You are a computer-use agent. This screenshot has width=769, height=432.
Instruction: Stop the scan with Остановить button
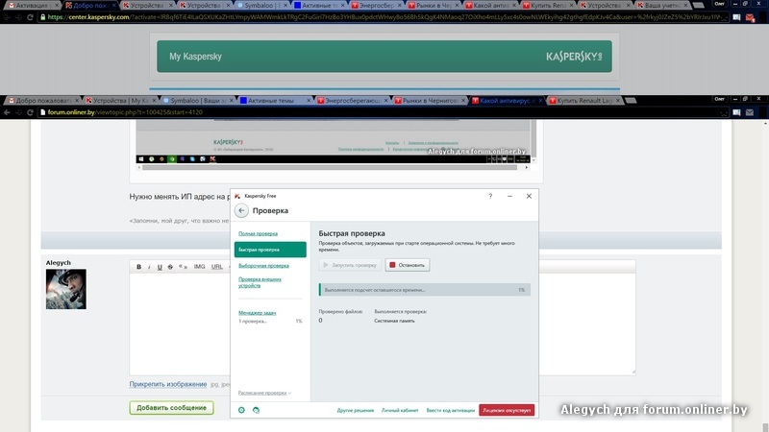(x=407, y=265)
